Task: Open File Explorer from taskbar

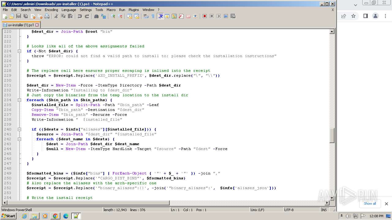Action: pyautogui.click(x=35, y=216)
